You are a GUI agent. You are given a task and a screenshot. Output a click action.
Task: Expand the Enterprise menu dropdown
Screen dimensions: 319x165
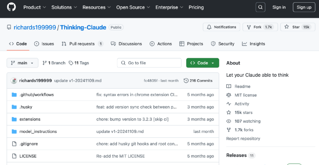coord(169,7)
